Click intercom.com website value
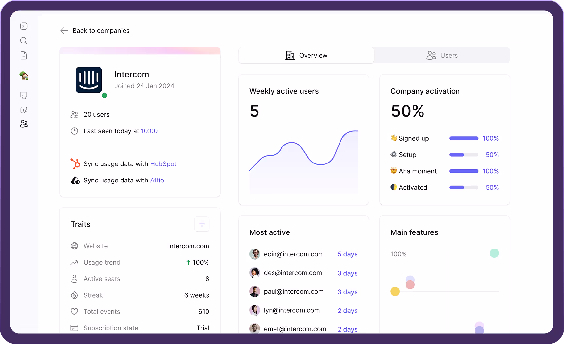This screenshot has width=564, height=344. click(x=189, y=246)
